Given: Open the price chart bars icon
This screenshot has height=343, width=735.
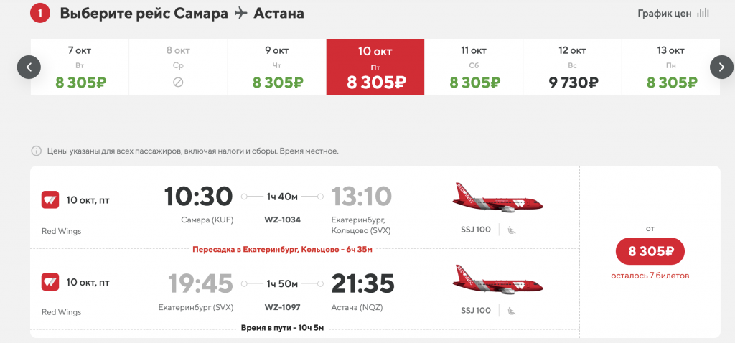Looking at the screenshot, I should [x=703, y=13].
